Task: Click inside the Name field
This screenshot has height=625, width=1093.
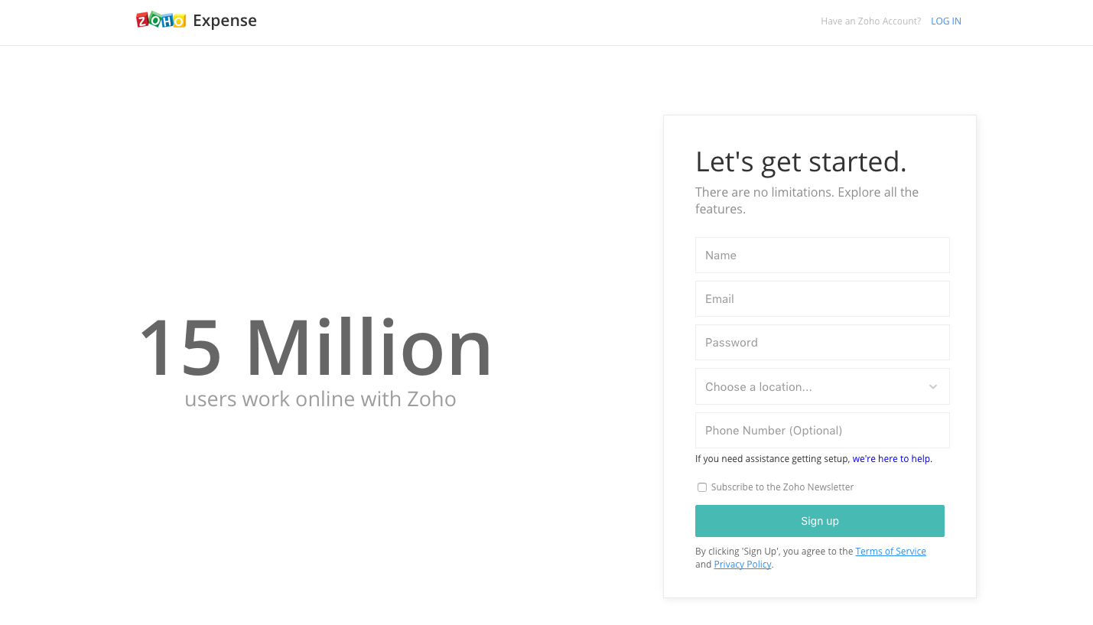Action: 822,255
